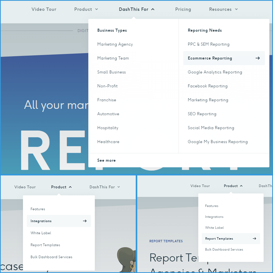Expand the Resources dropdown menu

coord(223,9)
